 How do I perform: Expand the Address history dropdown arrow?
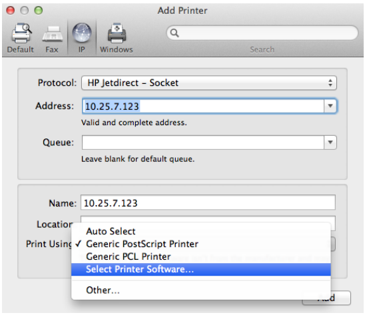[330, 106]
